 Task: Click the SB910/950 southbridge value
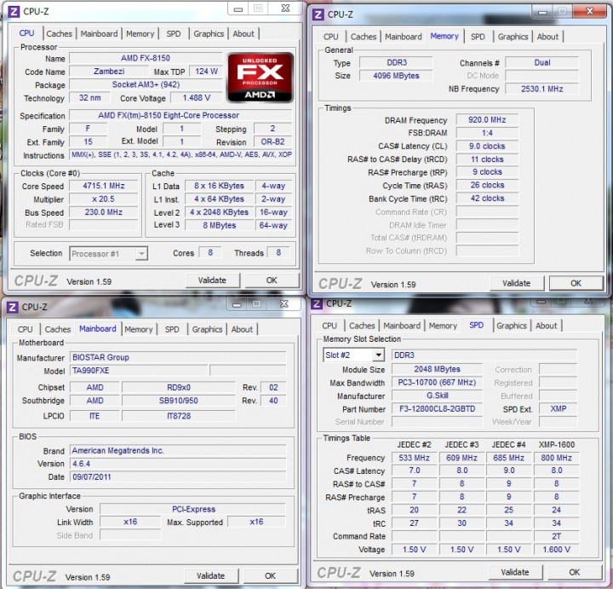click(x=178, y=401)
